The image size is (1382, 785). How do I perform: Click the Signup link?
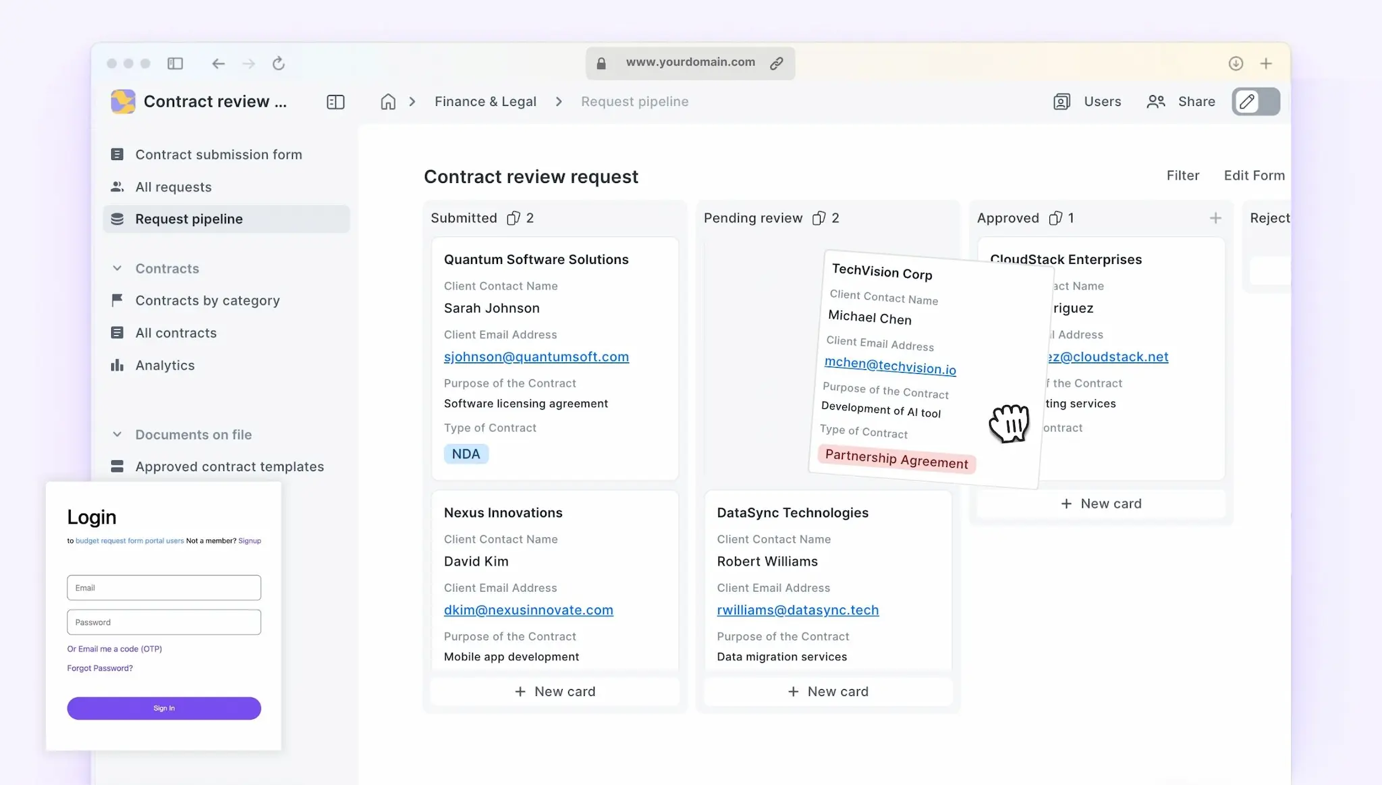pyautogui.click(x=250, y=541)
